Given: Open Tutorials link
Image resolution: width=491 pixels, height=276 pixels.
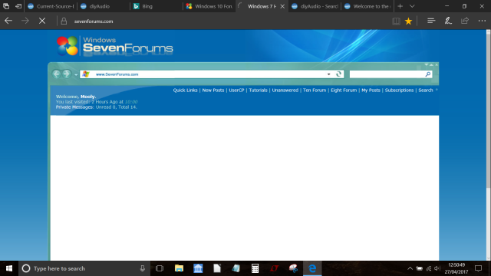Looking at the screenshot, I should coord(258,90).
